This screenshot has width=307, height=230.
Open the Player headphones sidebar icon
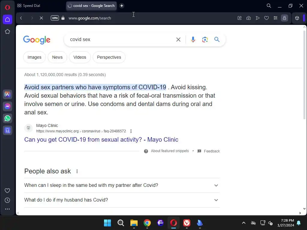7,130
